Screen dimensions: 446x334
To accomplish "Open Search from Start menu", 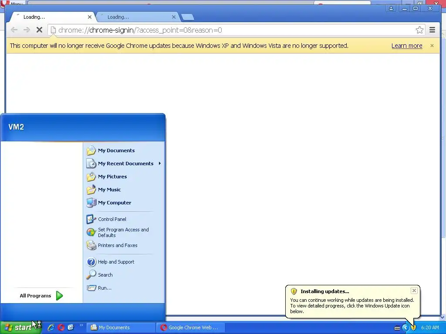I will 124,275.
